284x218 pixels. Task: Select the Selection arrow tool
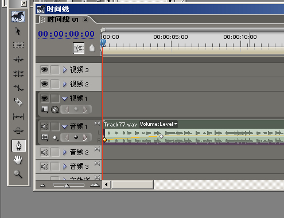18,31
